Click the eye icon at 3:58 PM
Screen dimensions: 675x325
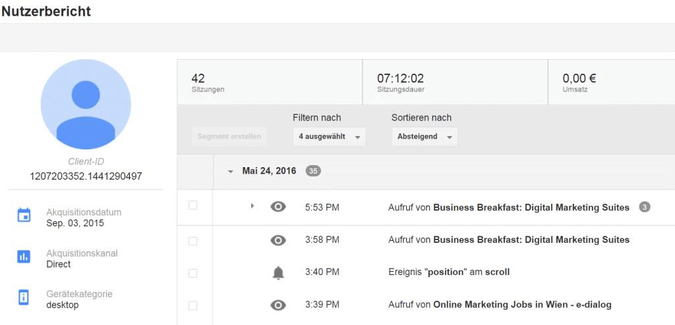point(278,240)
